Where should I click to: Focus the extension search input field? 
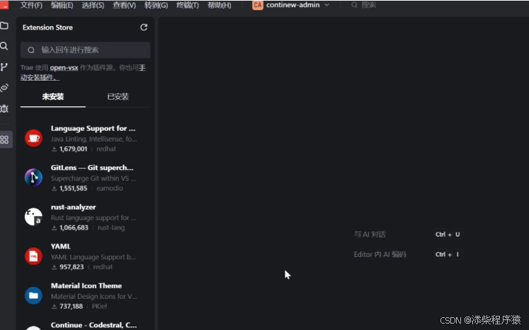tap(86, 50)
